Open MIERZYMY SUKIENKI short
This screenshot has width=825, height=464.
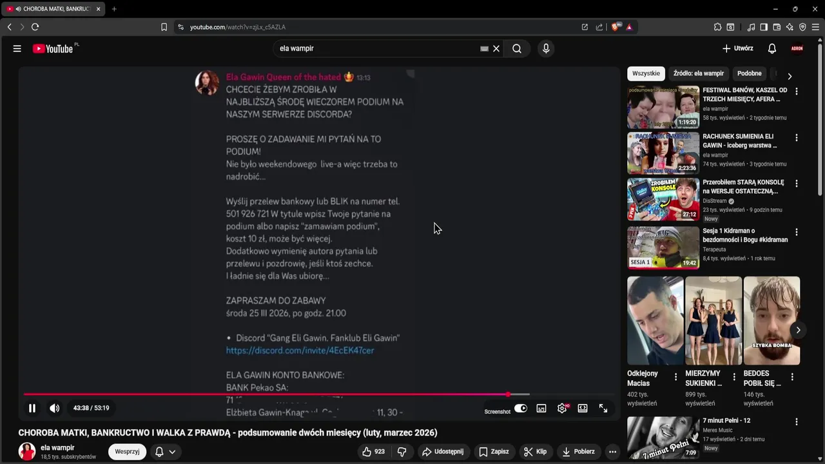(x=713, y=321)
